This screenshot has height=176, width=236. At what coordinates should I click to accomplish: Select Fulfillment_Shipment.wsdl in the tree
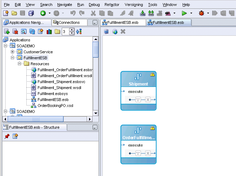pyautogui.click(x=59, y=88)
